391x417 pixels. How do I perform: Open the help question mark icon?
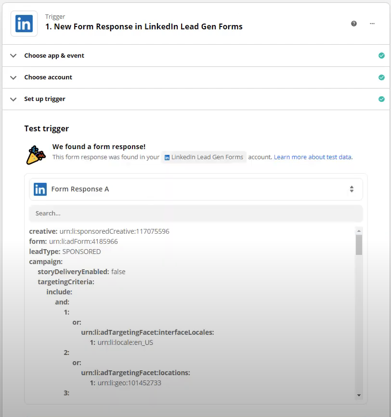[x=354, y=24]
